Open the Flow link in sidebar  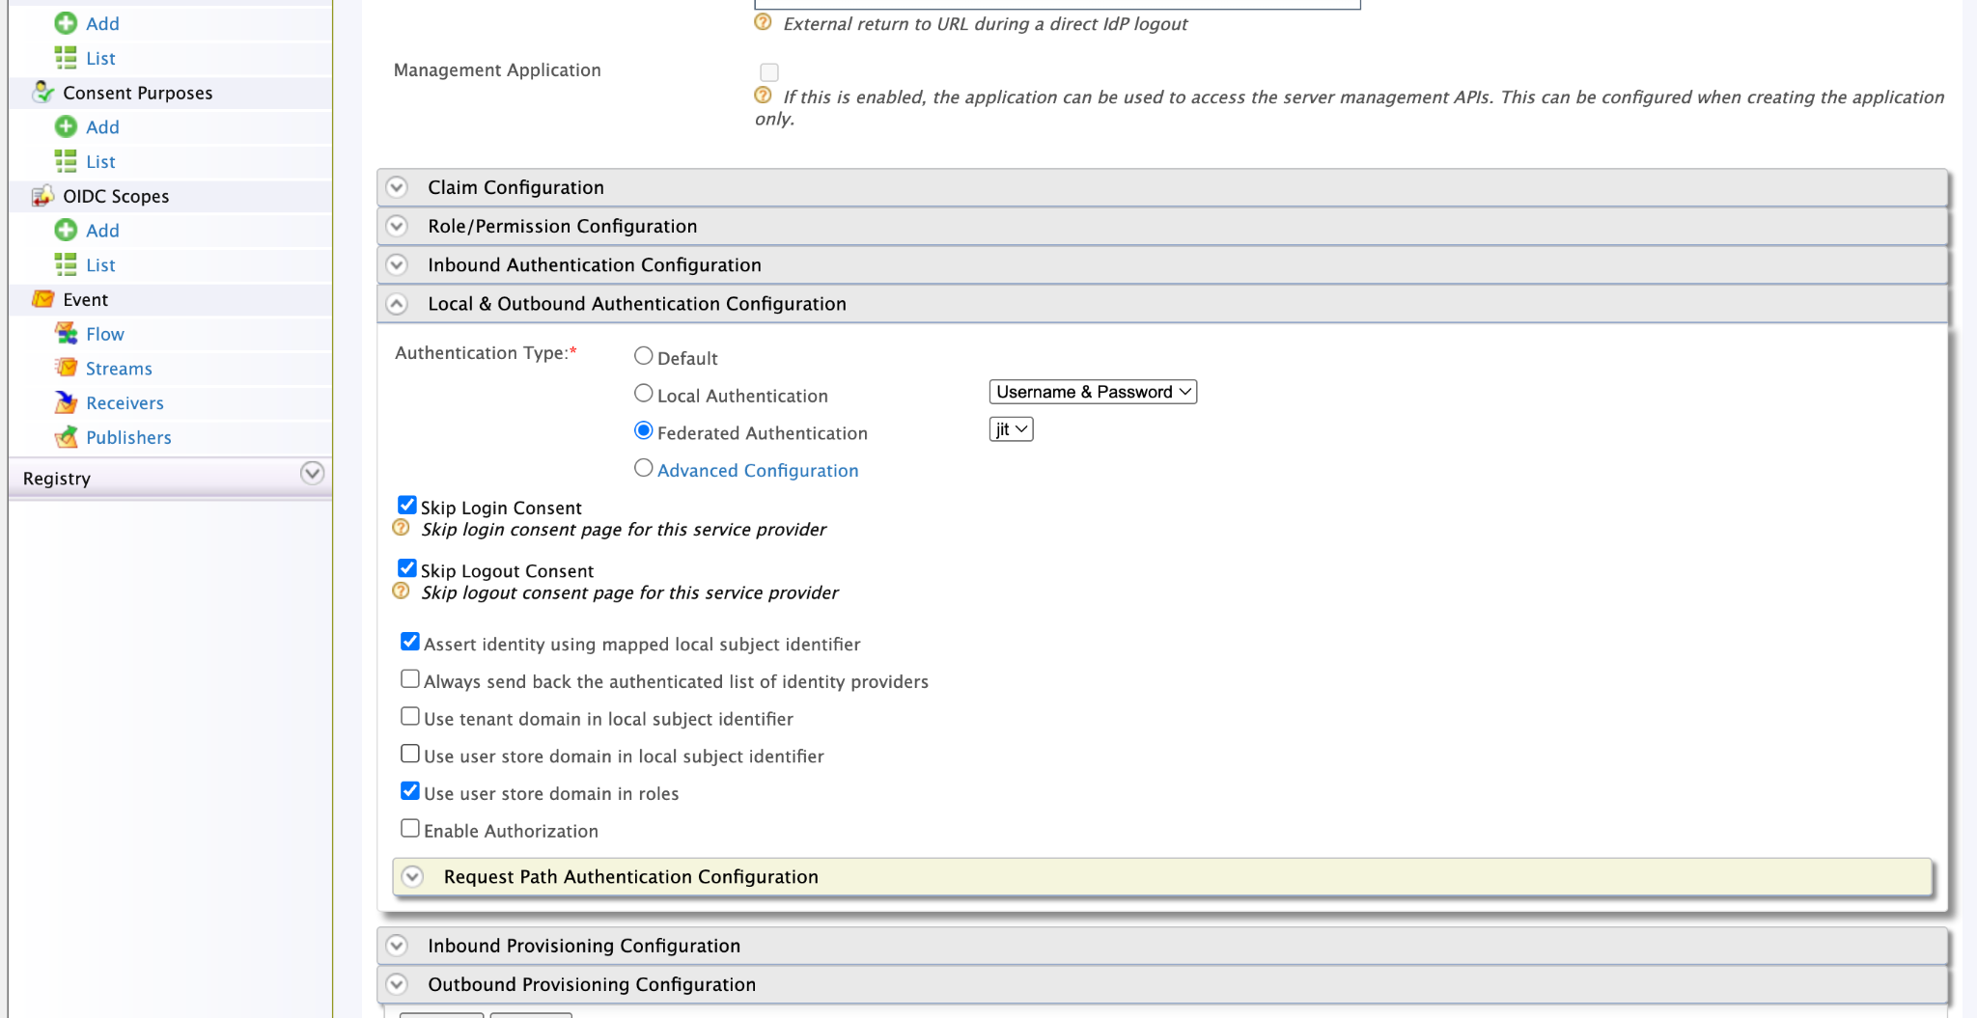[105, 334]
